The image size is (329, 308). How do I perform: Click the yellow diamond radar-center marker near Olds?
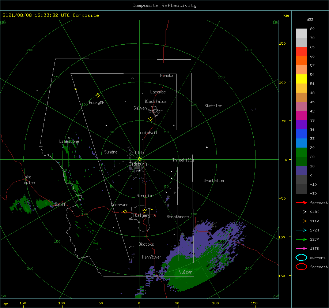(140, 159)
